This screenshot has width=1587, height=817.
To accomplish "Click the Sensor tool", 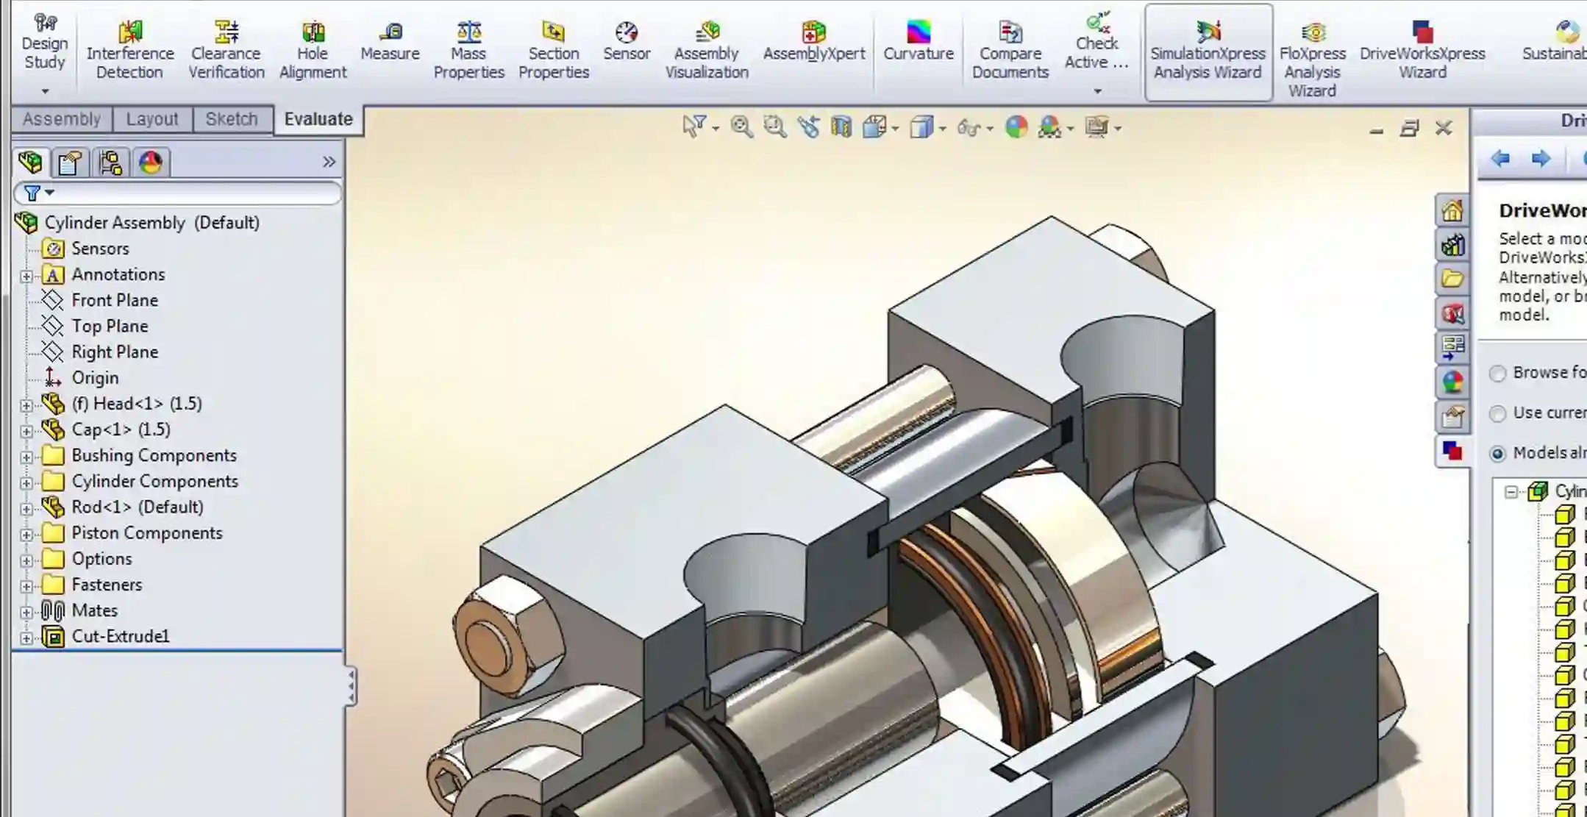I will [627, 43].
